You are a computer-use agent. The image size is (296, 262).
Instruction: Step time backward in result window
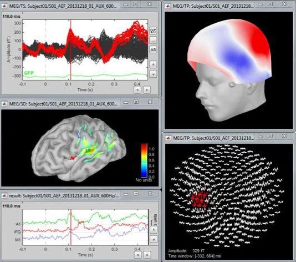[x=138, y=255]
